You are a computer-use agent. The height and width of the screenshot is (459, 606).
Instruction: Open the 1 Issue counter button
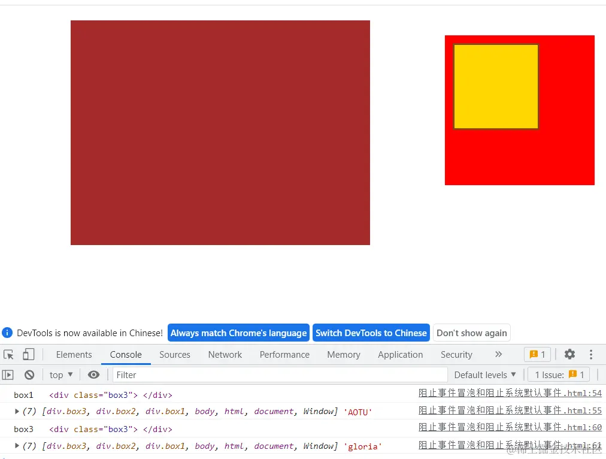point(559,375)
